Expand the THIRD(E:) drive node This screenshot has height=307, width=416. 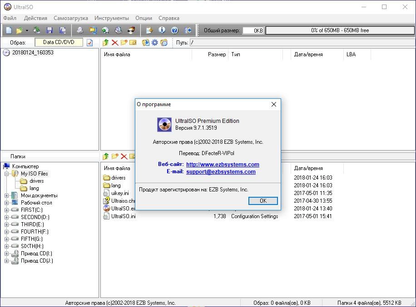click(x=6, y=224)
